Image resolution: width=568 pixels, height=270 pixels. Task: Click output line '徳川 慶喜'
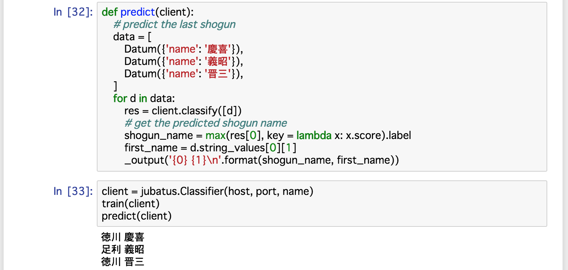(x=123, y=237)
